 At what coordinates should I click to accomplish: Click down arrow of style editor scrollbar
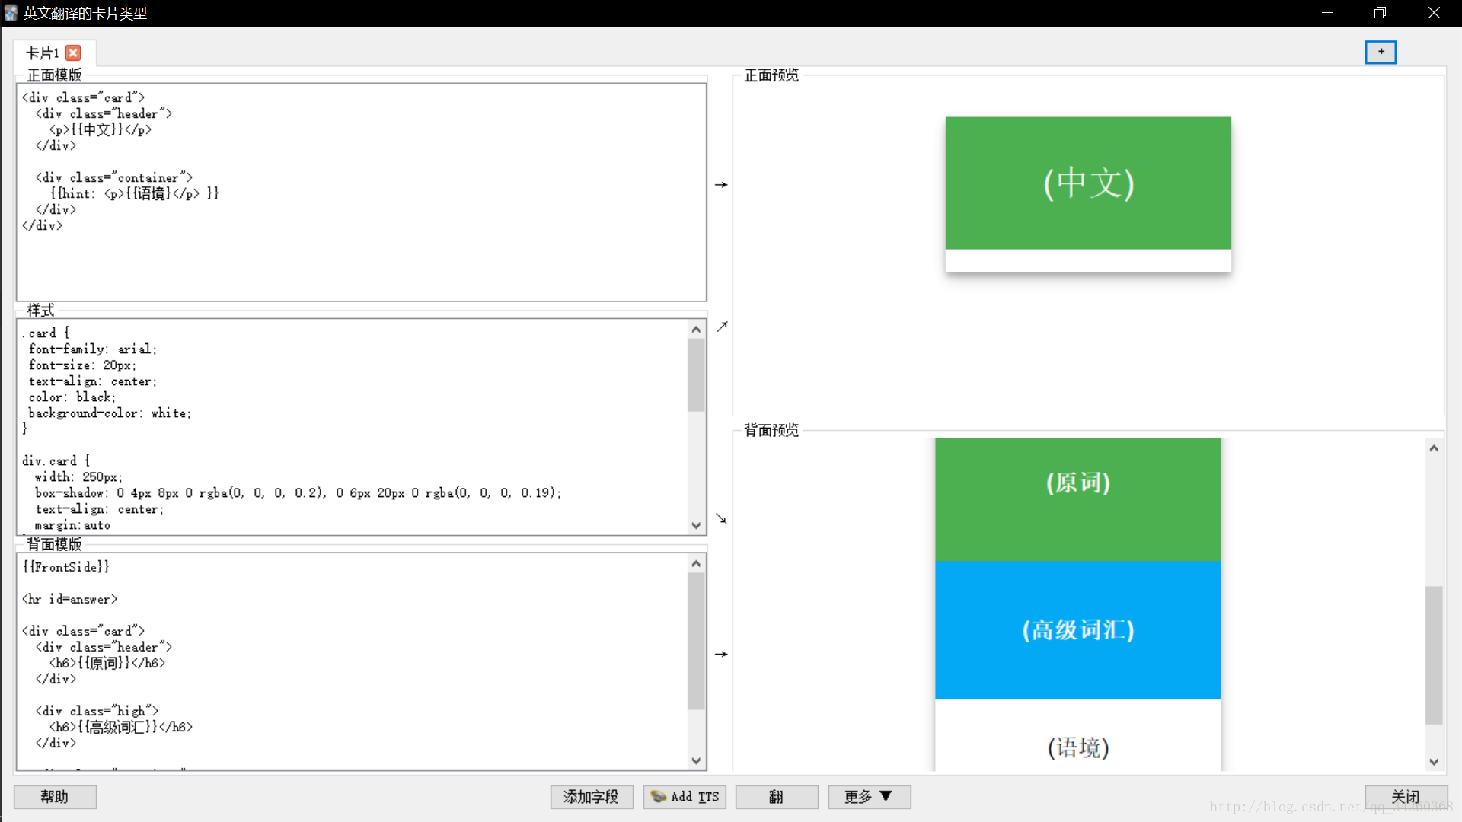point(696,525)
